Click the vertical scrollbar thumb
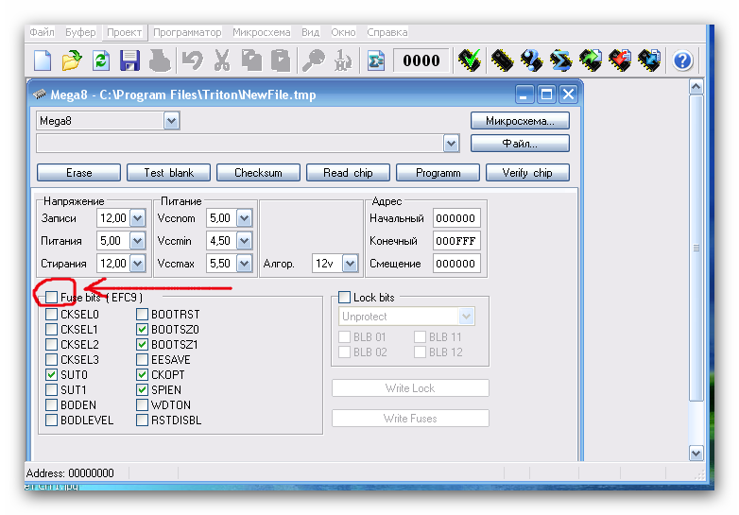Viewport: 739px width, 515px height. click(696, 249)
